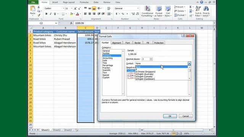Click the Insert cells button
244x137 pixels.
(x=180, y=7)
